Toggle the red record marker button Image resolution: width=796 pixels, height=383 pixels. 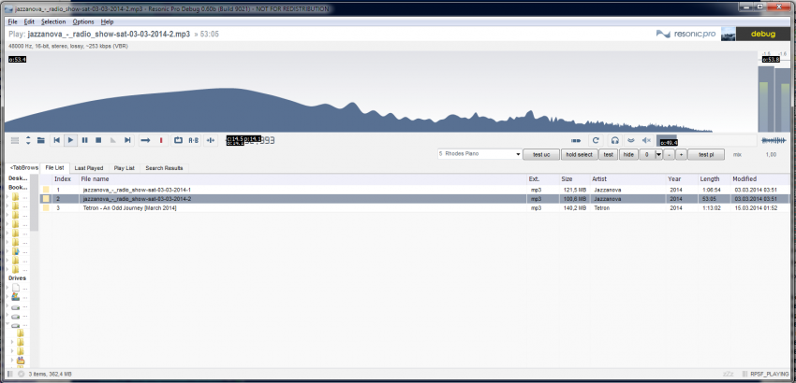[x=161, y=140]
